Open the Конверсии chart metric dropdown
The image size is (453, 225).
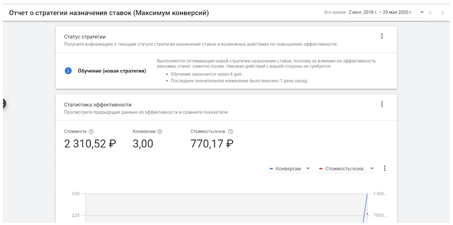289,168
